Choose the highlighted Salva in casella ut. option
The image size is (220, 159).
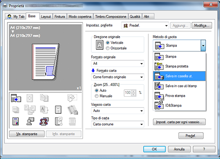pyautogui.click(x=180, y=76)
